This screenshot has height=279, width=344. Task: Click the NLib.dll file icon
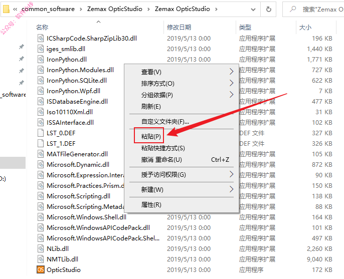[x=41, y=249]
